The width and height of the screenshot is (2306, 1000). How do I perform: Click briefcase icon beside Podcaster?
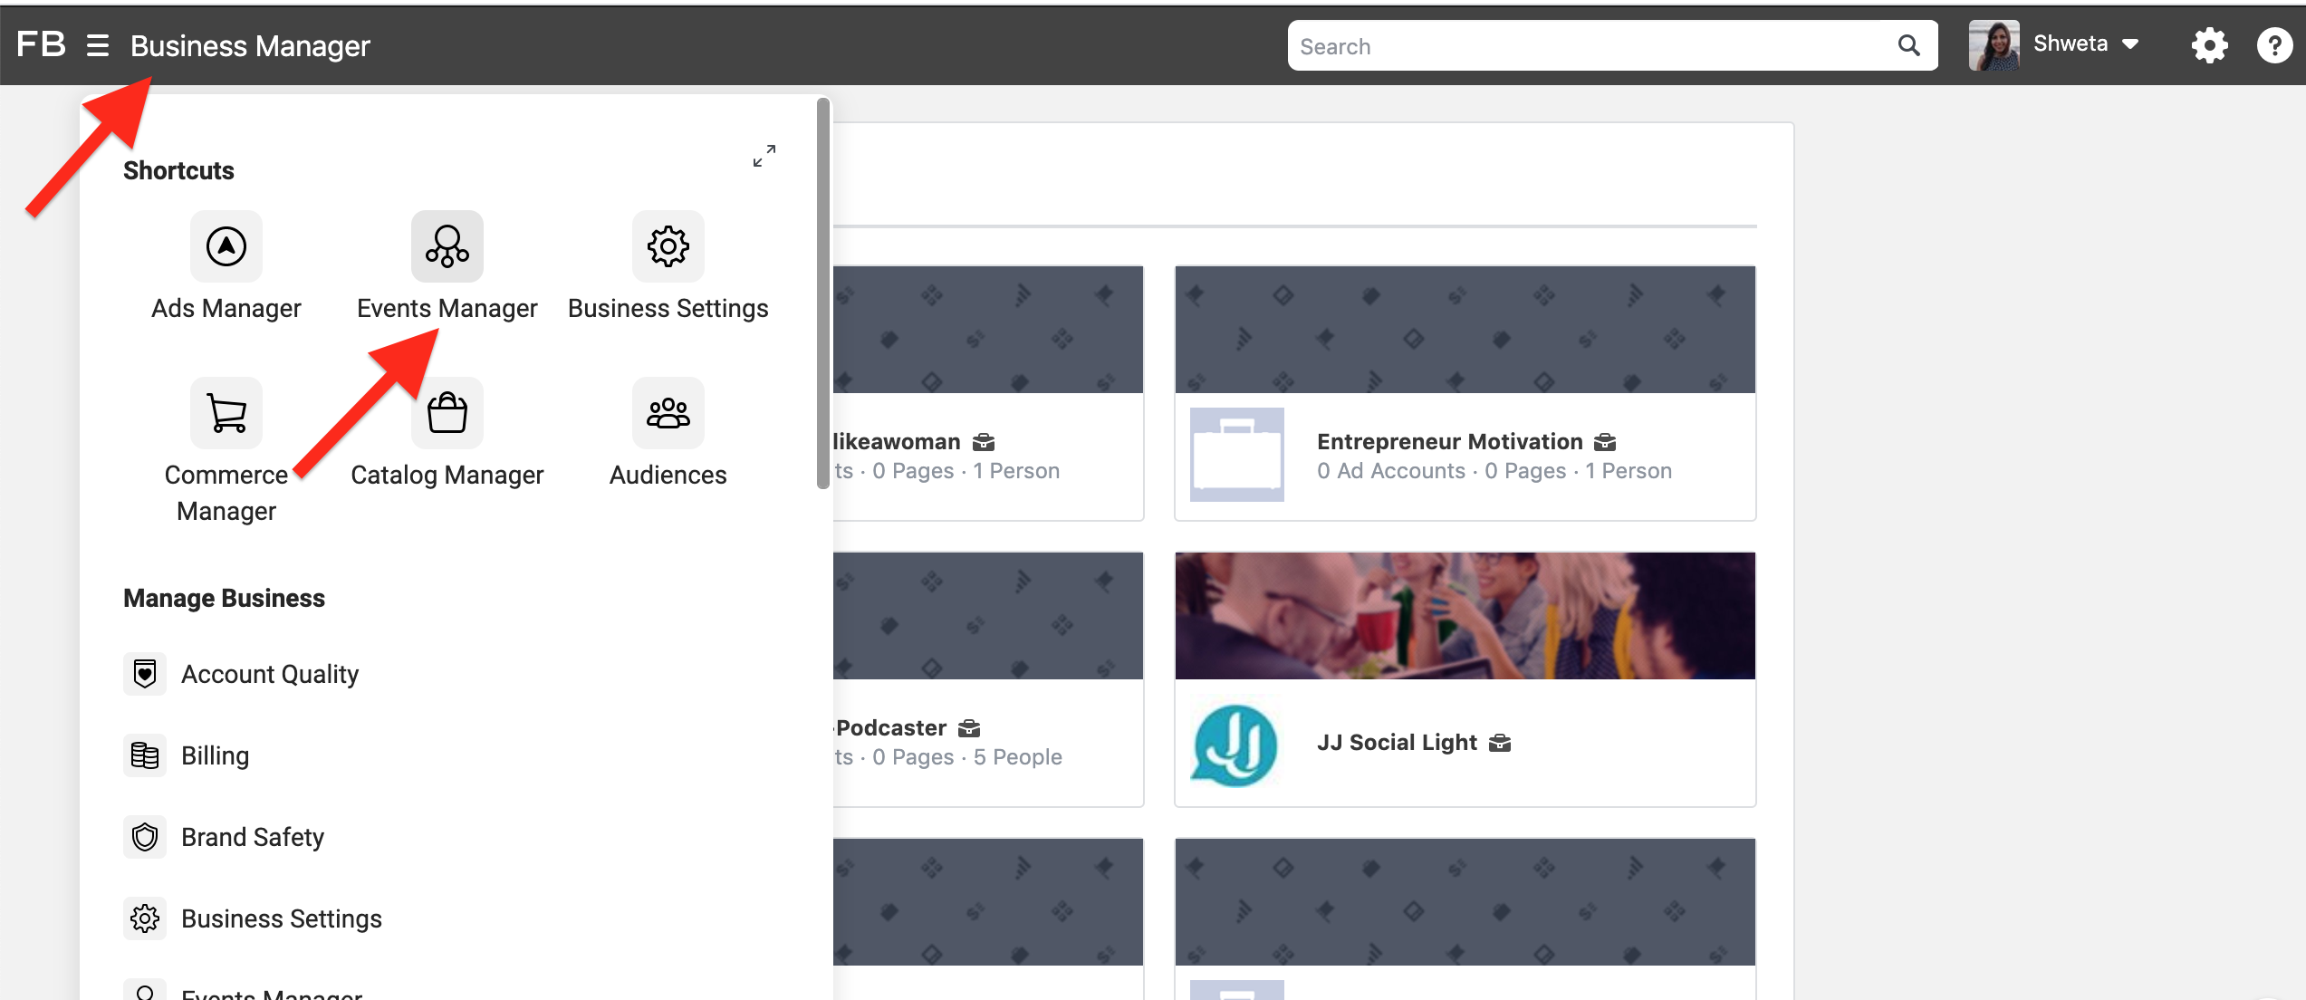click(x=969, y=728)
